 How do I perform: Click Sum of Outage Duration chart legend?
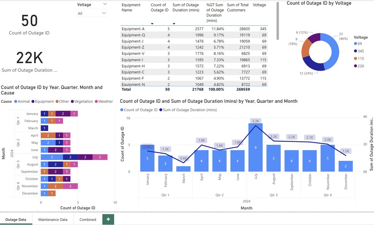(x=188, y=110)
